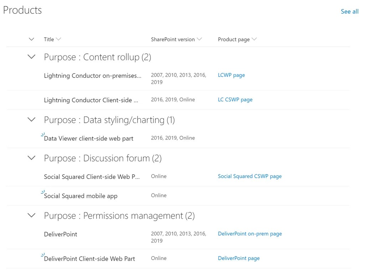Select the DeliverPoint Client-side Web Part item
Screen dimensions: 365x270
(x=89, y=259)
